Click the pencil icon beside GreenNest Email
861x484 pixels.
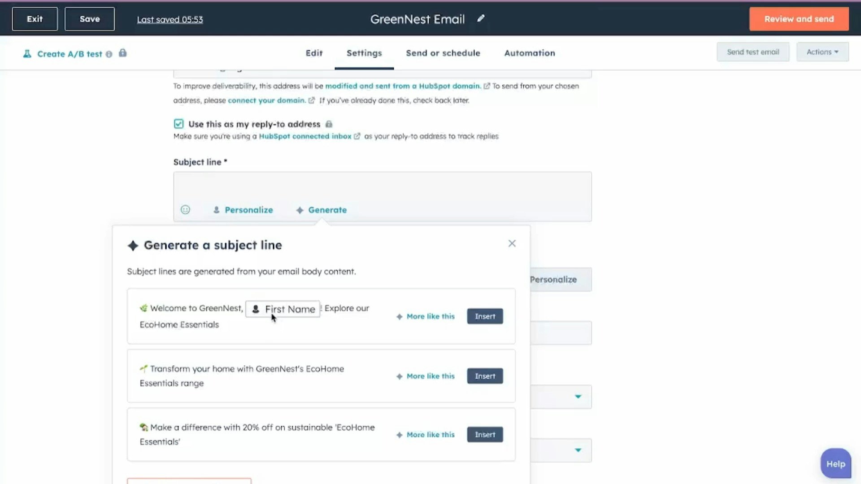pos(481,18)
